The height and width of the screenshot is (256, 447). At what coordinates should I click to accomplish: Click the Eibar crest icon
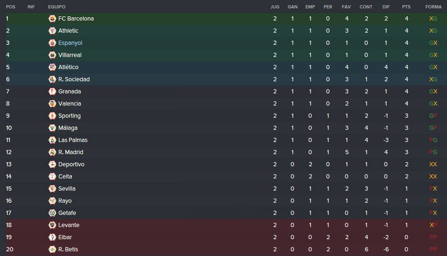point(52,237)
